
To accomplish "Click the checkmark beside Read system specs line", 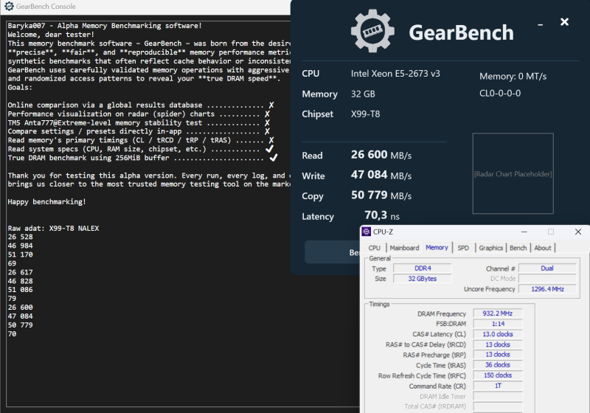I will click(x=269, y=149).
